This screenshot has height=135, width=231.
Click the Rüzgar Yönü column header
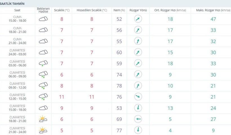pyautogui.click(x=138, y=10)
